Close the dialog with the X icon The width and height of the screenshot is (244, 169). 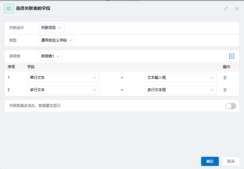pos(237,9)
